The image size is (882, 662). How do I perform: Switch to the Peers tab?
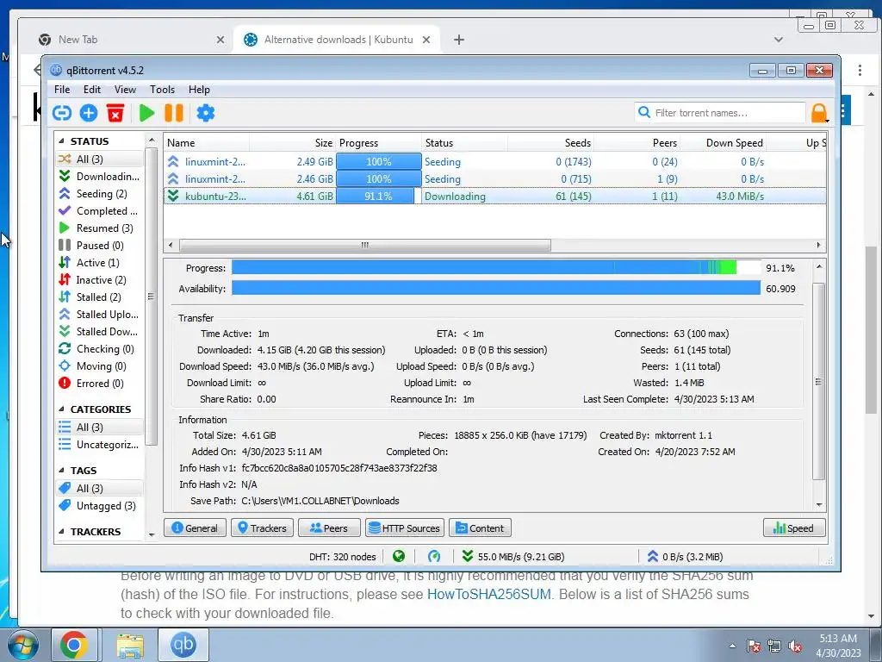[x=329, y=528]
